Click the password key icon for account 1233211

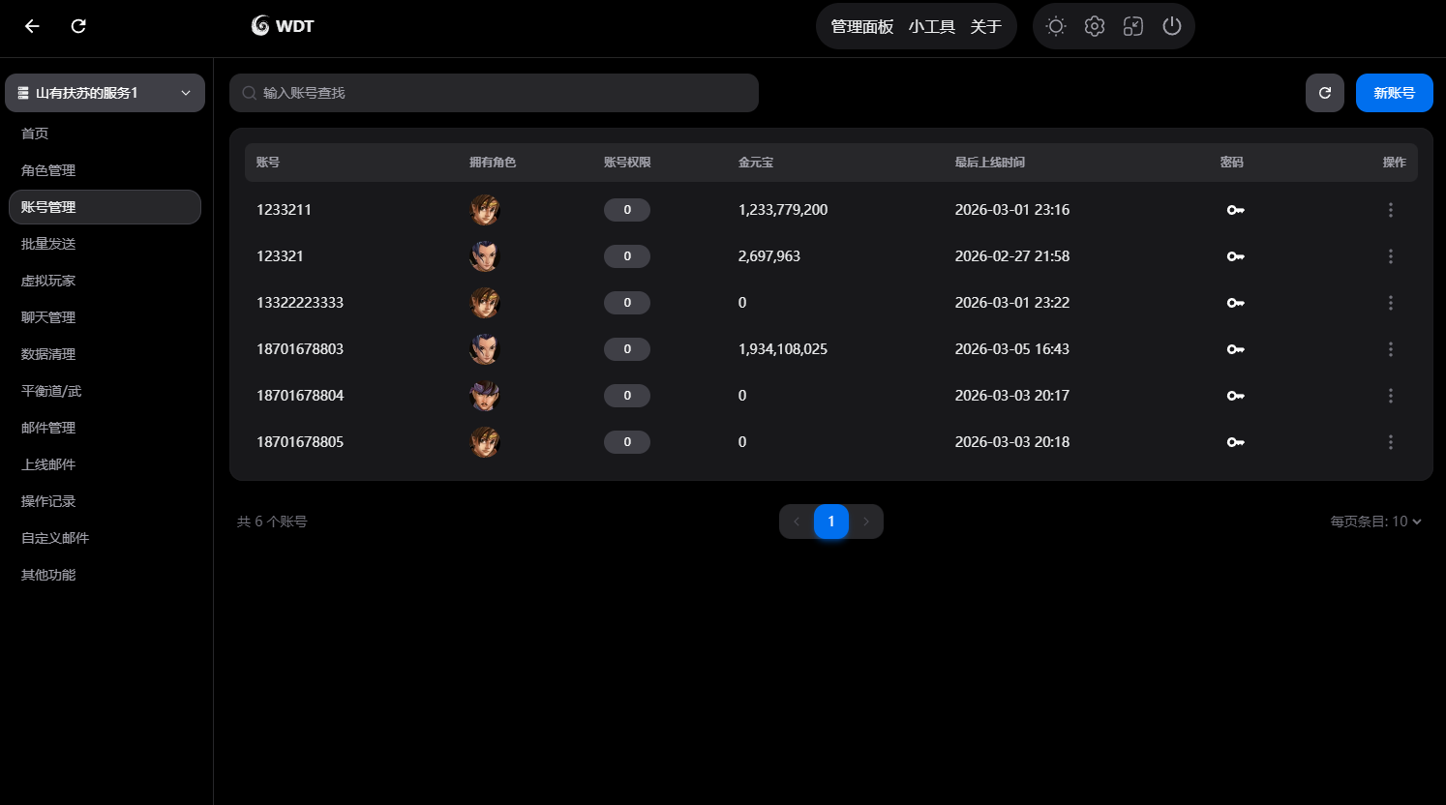[1235, 210]
